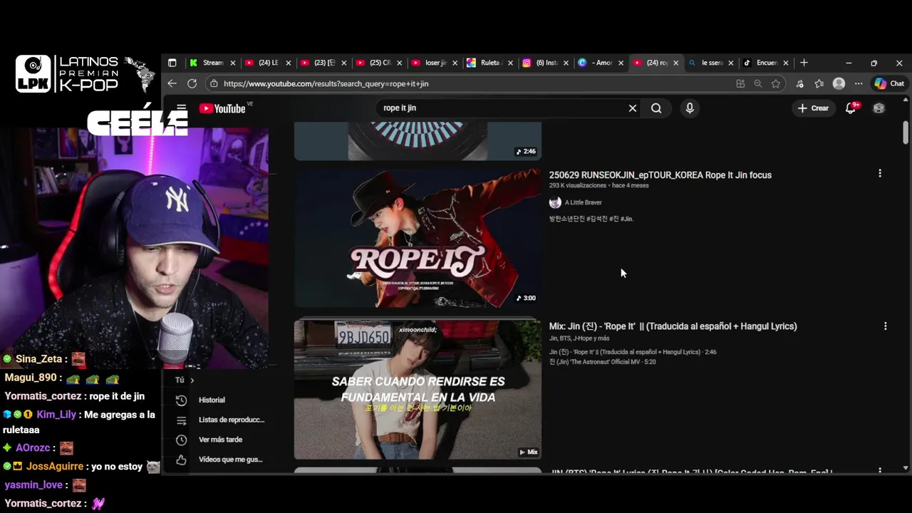
Task: Click the browser address bar URL
Action: (x=326, y=83)
